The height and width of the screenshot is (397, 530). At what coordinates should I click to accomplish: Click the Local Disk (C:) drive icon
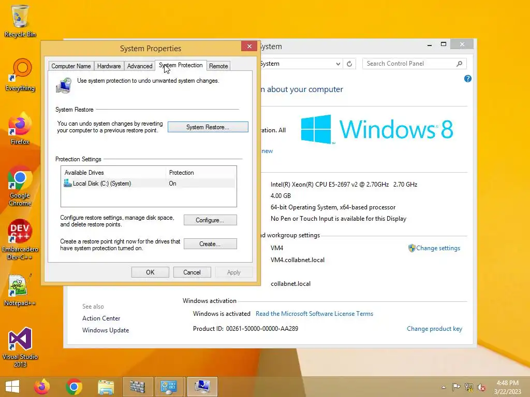(68, 184)
